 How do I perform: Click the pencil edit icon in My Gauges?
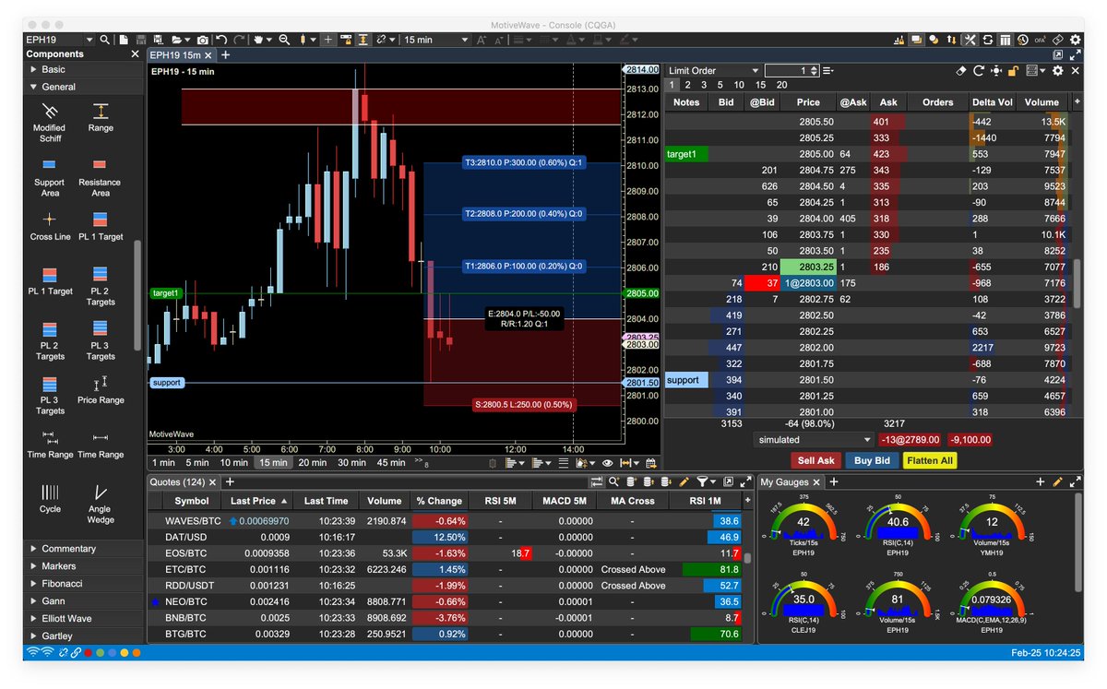pos(1057,481)
